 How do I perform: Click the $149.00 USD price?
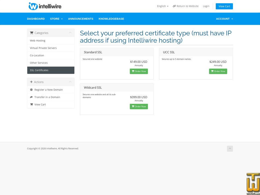tap(139, 62)
